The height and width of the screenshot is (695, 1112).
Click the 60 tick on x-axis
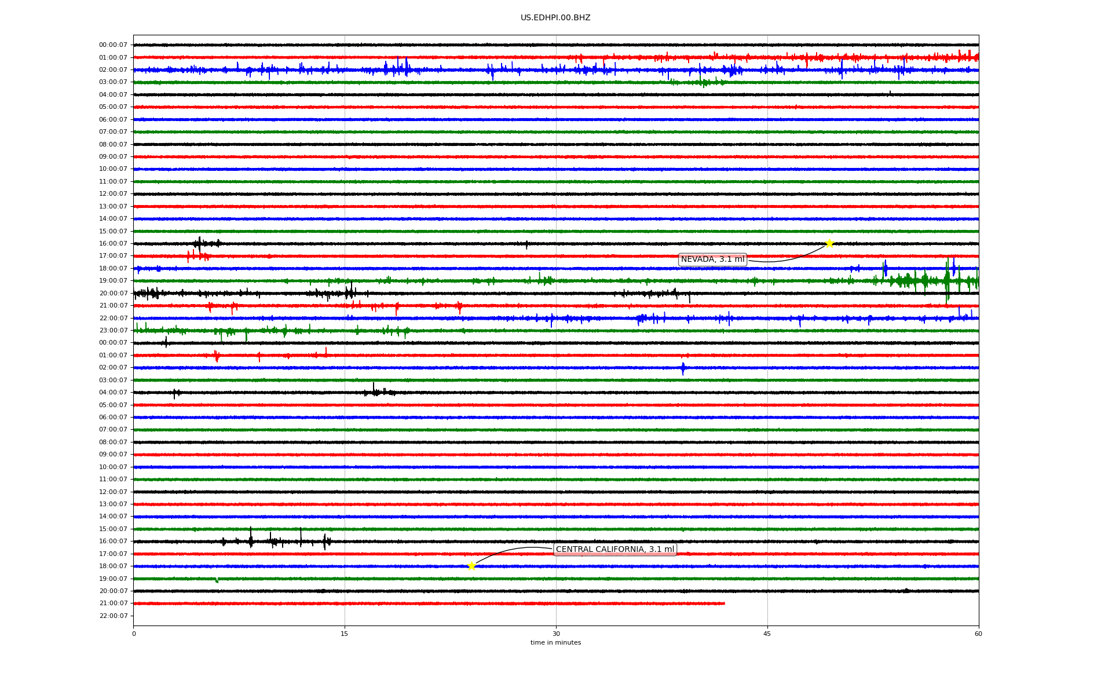coord(978,634)
